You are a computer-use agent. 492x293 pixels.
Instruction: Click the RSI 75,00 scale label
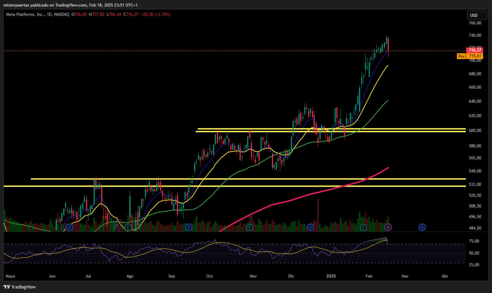tap(475, 241)
